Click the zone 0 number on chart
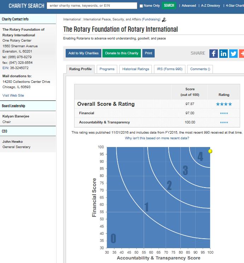 coord(113,238)
